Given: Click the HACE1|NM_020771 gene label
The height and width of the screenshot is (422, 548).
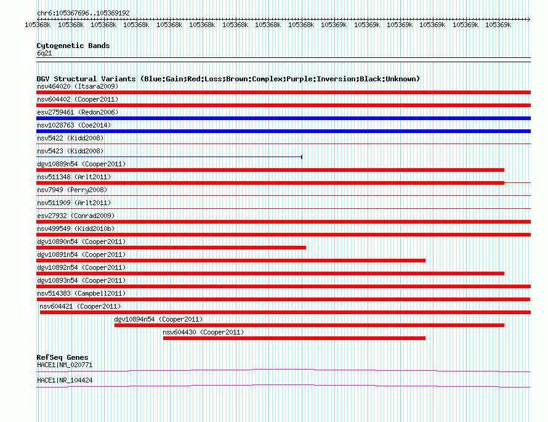Looking at the screenshot, I should [x=65, y=365].
